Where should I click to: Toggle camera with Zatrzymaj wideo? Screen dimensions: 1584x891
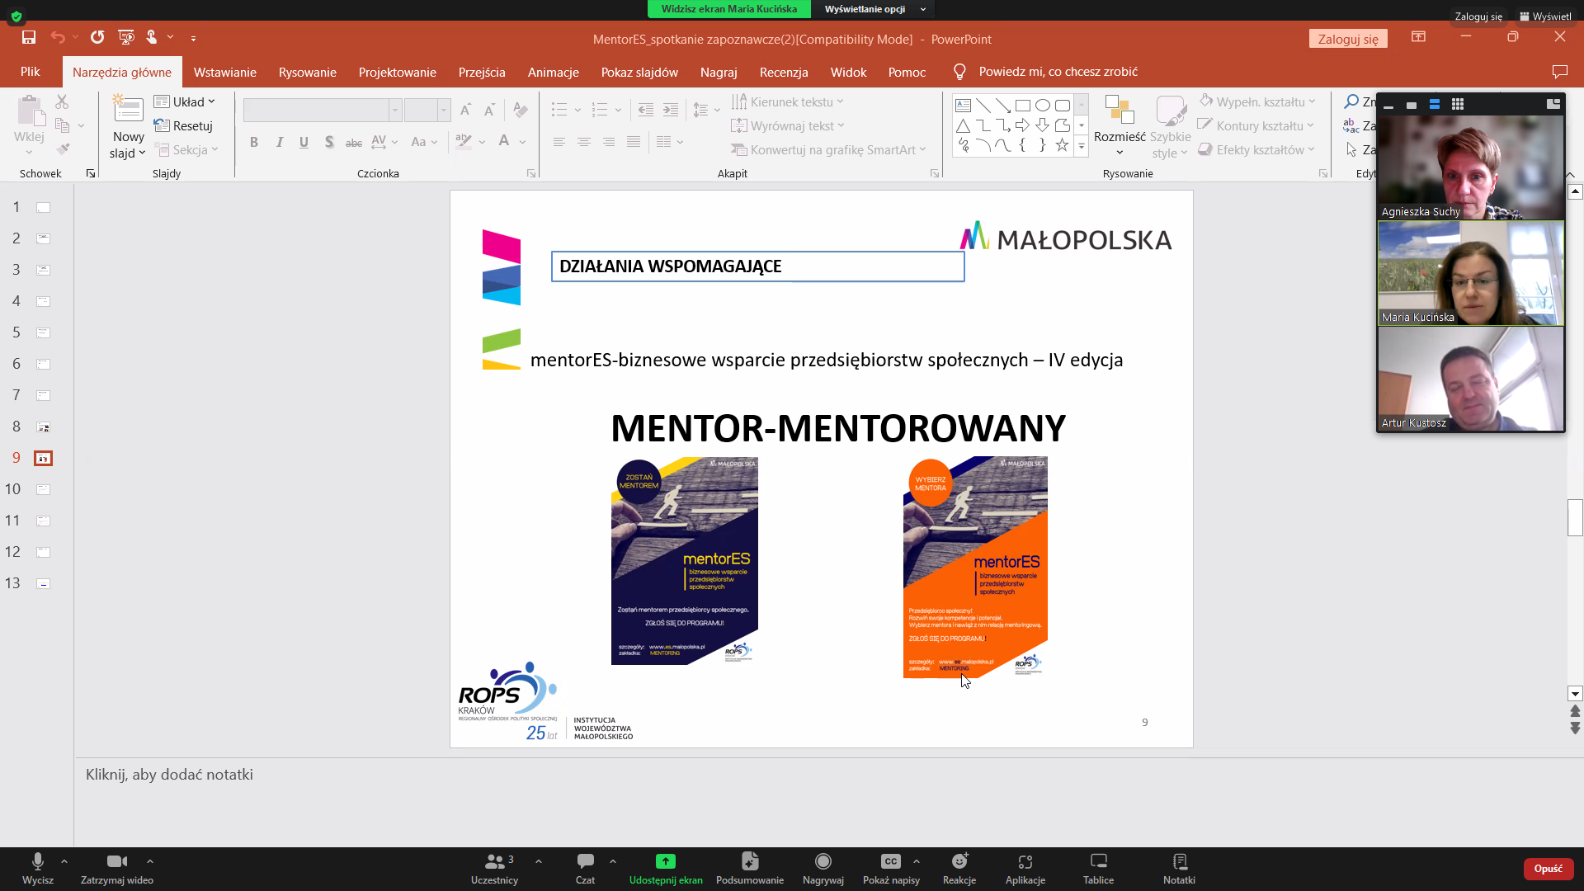[116, 861]
